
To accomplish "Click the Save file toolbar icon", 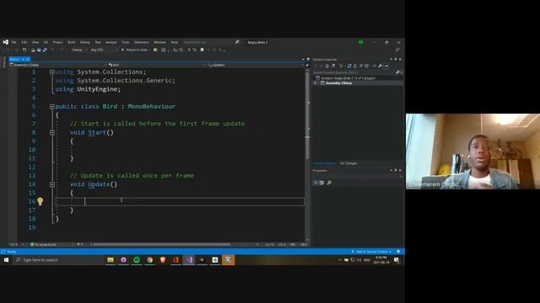I will tap(39, 50).
